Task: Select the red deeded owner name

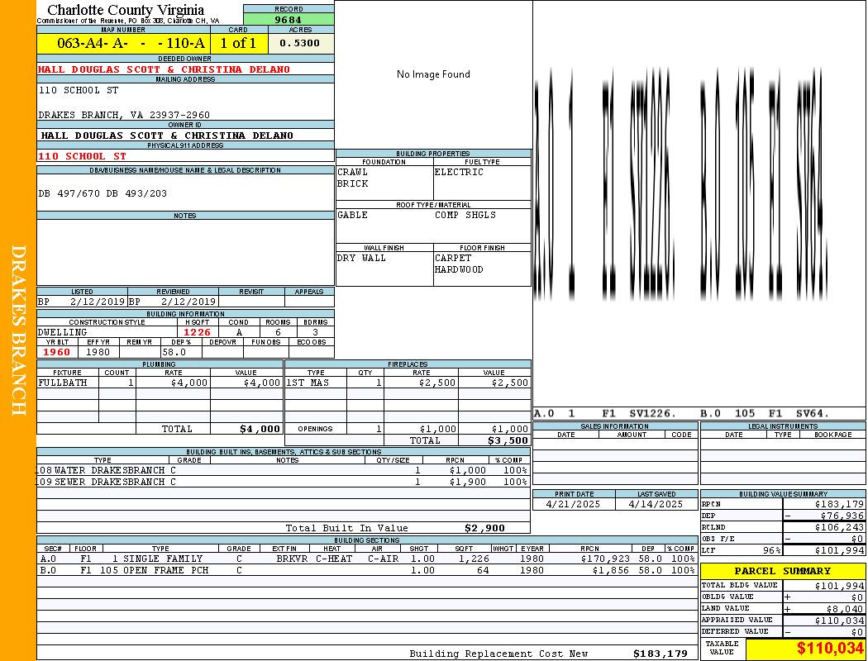Action: pyautogui.click(x=164, y=69)
